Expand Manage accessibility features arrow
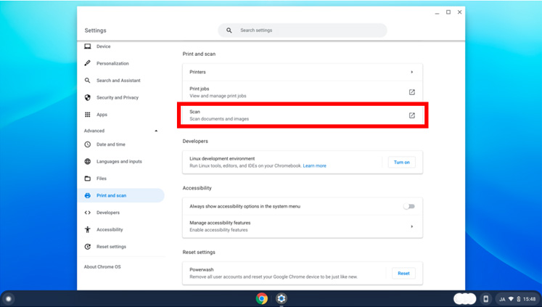Image resolution: width=542 pixels, height=307 pixels. (x=411, y=226)
